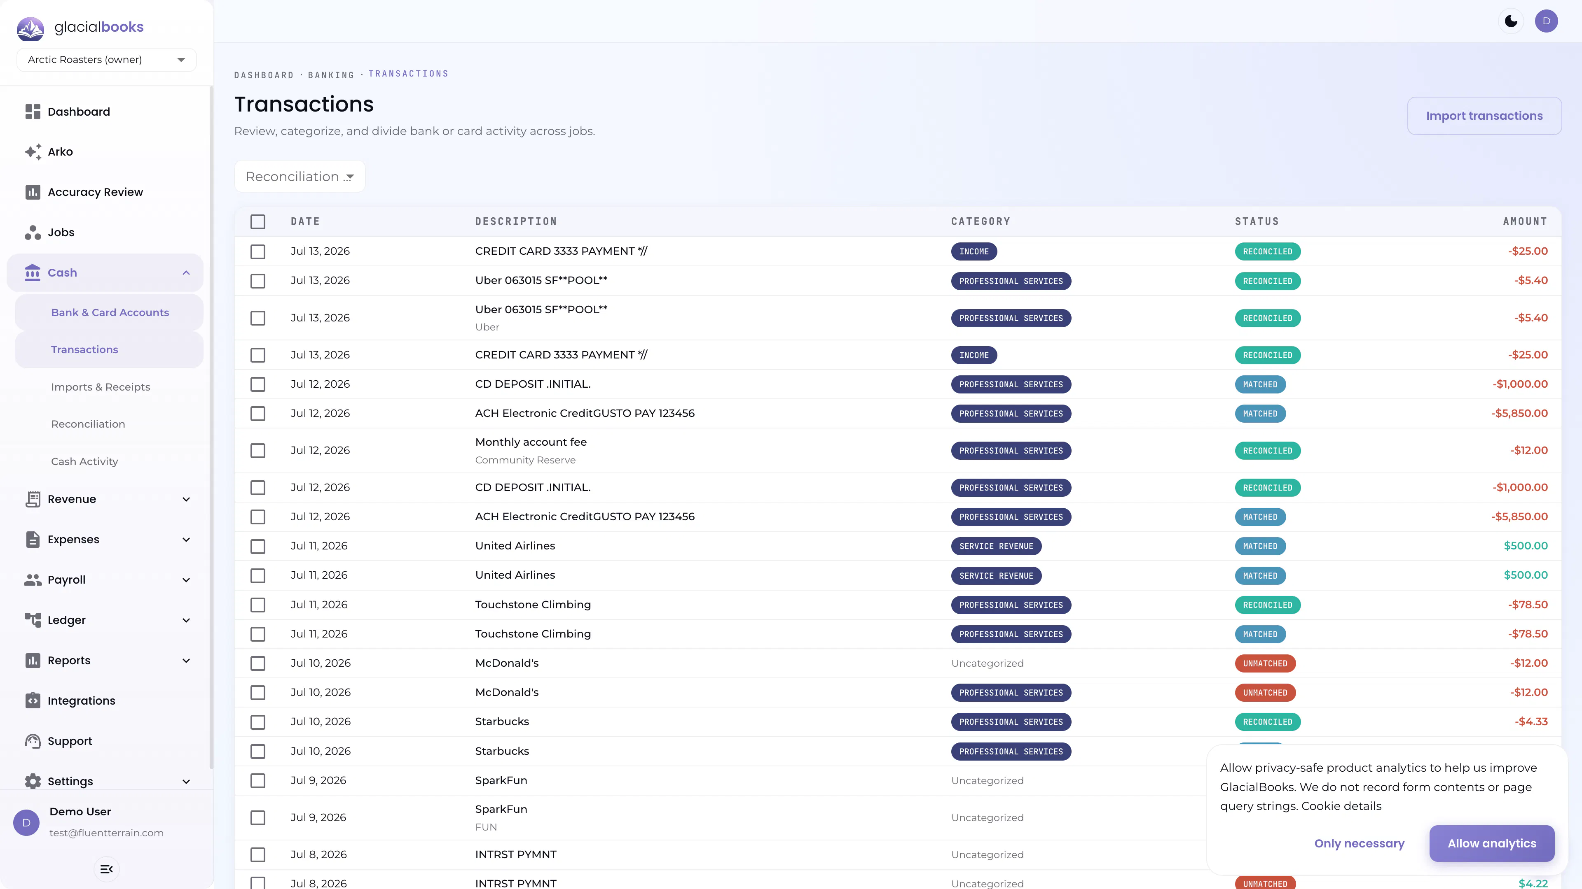1582x889 pixels.
Task: Go to Dashboard breadcrumb
Action: [264, 75]
